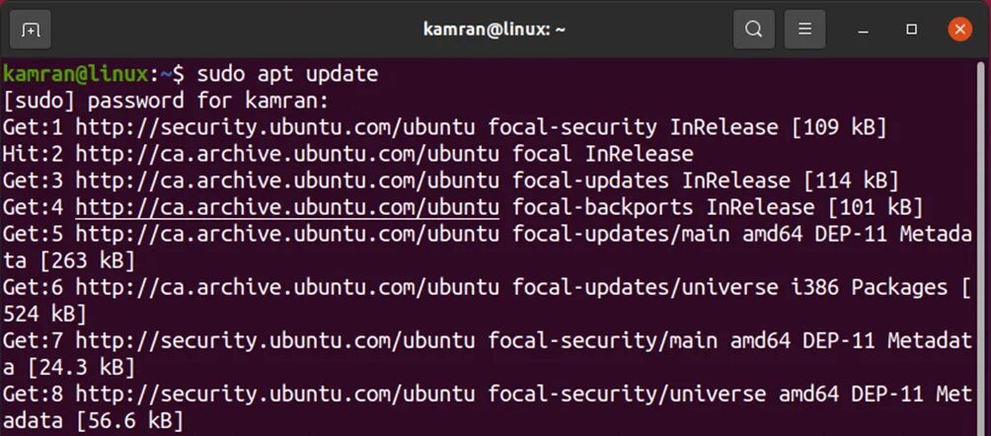991x436 pixels.
Task: Click the security.ubuntu.com URL on Get:7 line
Action: (275, 340)
